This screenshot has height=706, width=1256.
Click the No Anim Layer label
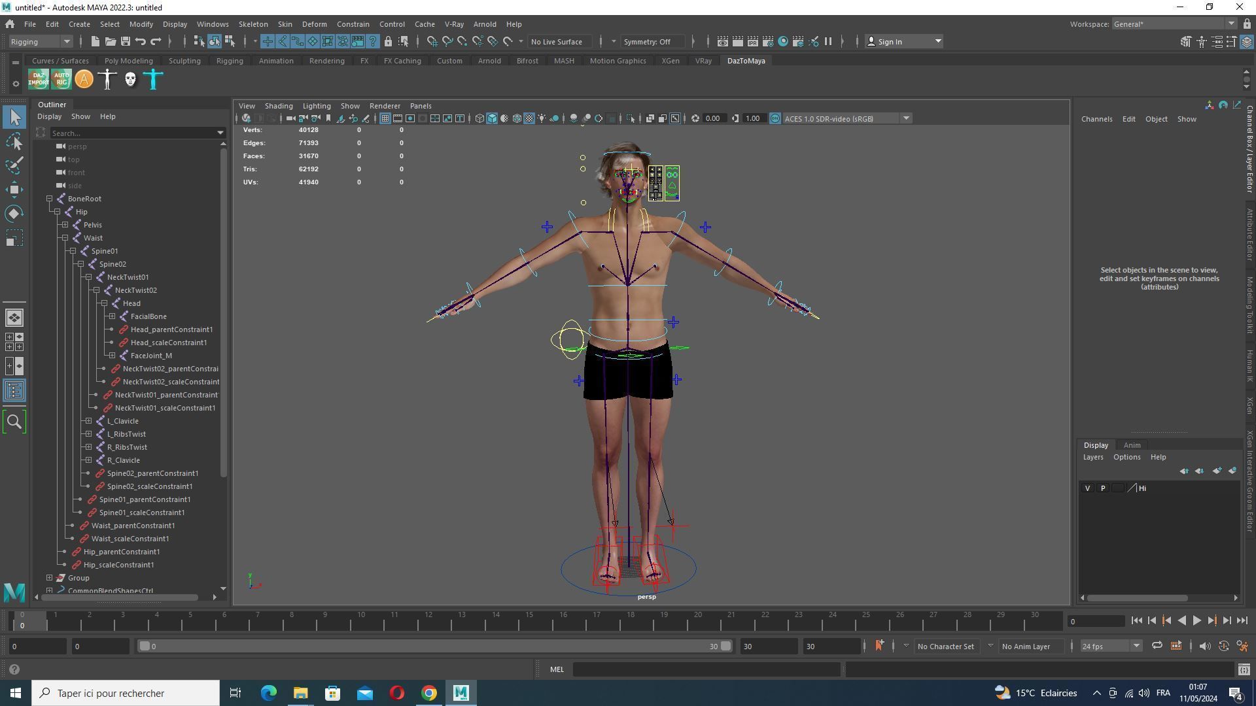(x=1026, y=646)
